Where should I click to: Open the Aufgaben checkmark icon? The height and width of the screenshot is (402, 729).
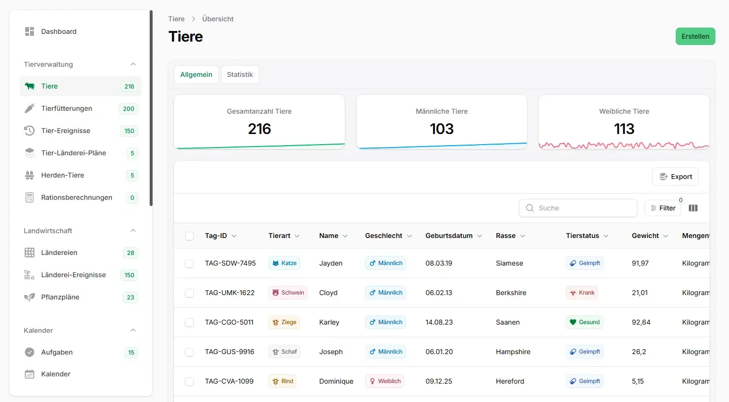tap(30, 352)
